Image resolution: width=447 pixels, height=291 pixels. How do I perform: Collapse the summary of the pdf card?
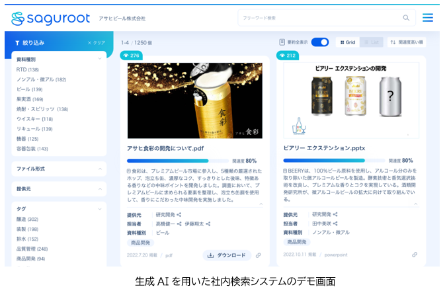[x=261, y=204]
